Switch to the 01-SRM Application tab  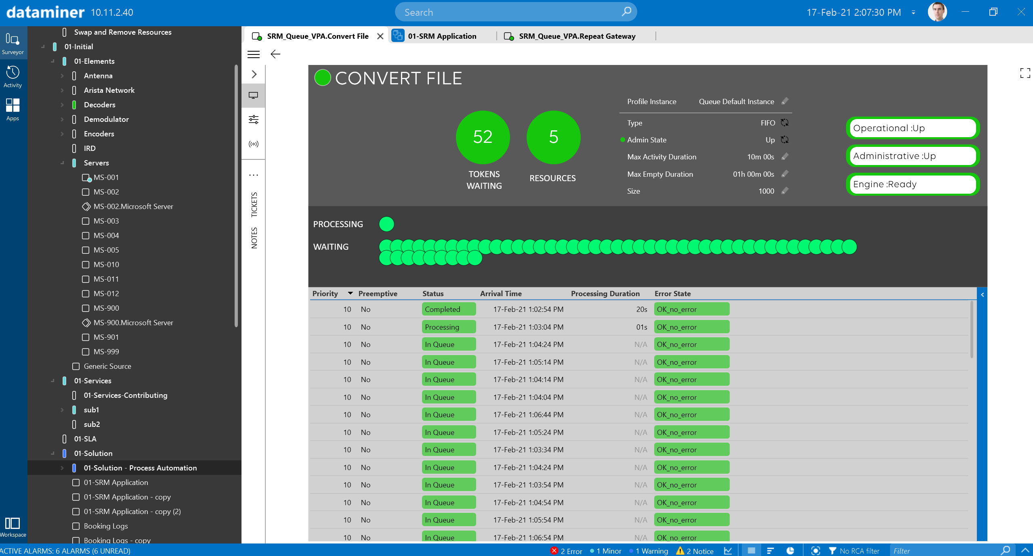point(442,36)
